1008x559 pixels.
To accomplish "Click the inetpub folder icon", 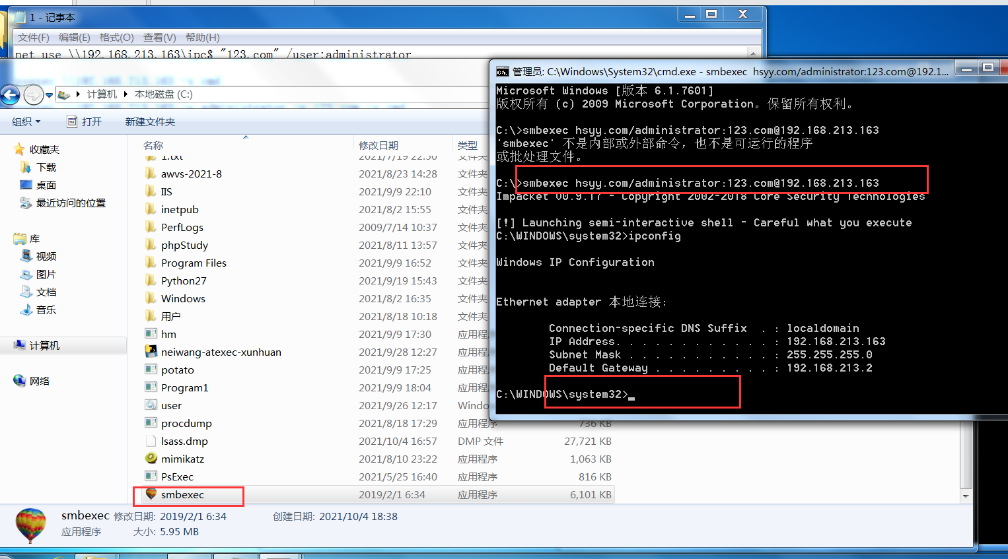I will 151,209.
